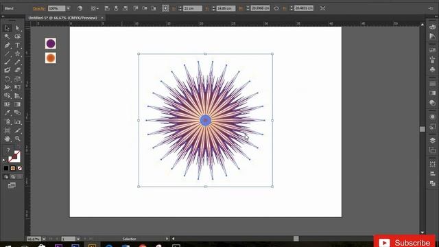439x247 pixels.
Task: Open the control bar panel menu at far right
Action: click(431, 8)
